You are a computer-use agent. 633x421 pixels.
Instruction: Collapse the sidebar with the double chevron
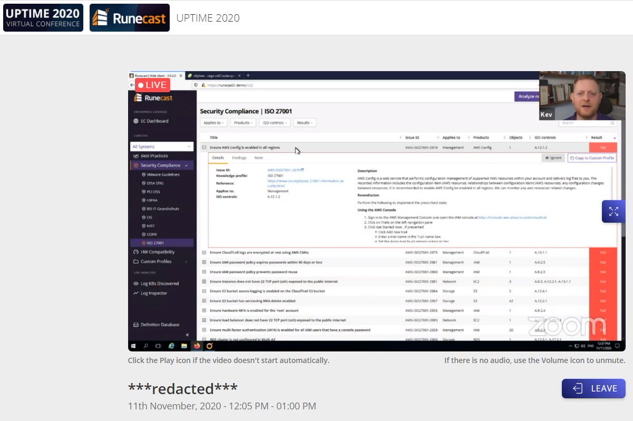pyautogui.click(x=187, y=335)
